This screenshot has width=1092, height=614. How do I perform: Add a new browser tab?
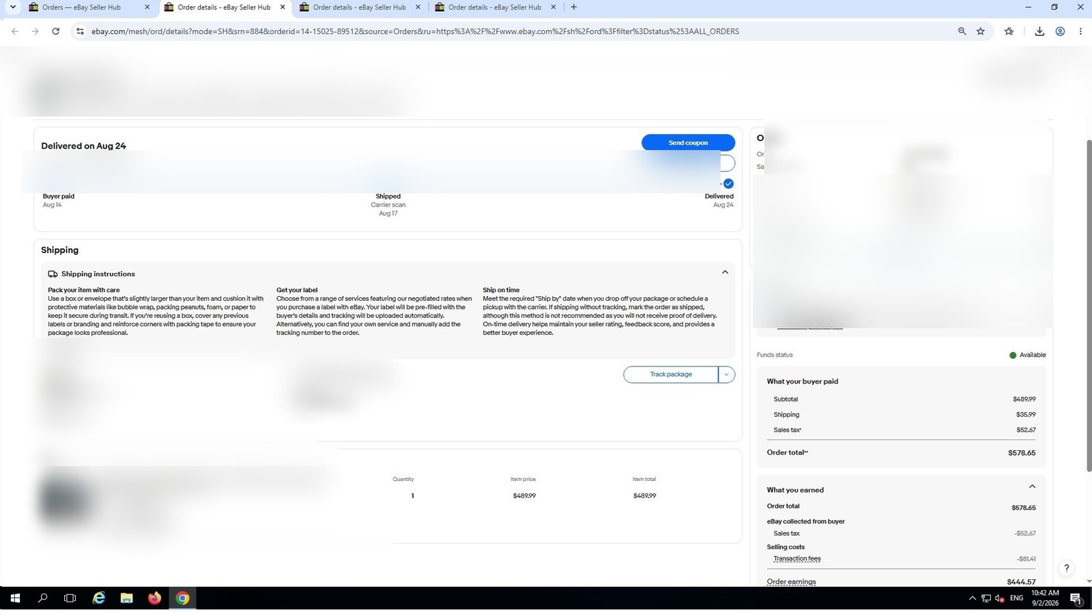pyautogui.click(x=573, y=7)
